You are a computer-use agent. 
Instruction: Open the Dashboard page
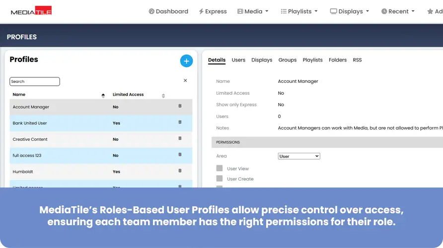coord(168,11)
